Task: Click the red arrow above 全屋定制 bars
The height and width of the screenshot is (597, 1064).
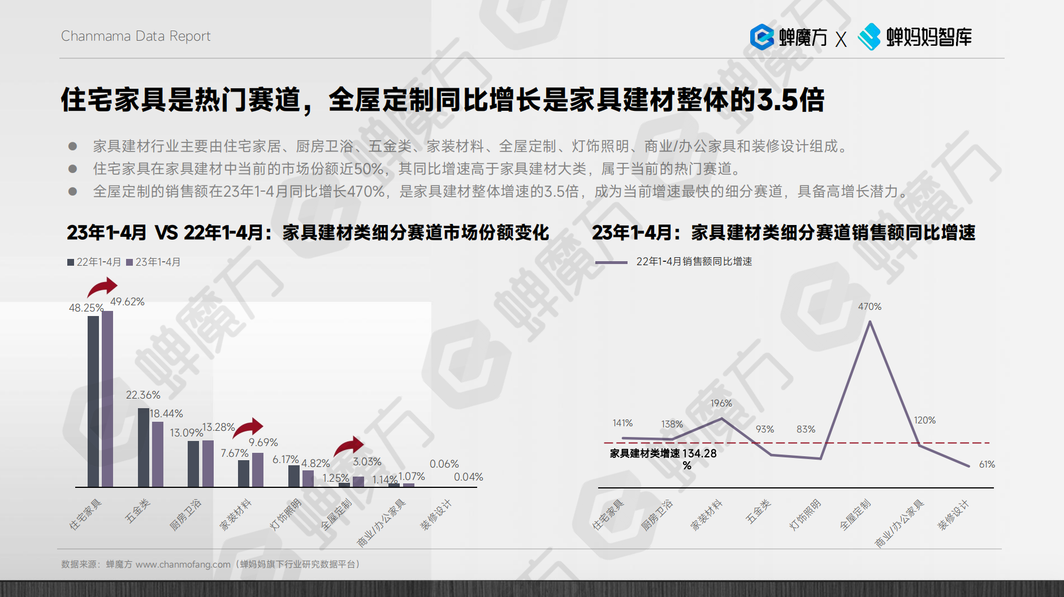Action: click(349, 446)
